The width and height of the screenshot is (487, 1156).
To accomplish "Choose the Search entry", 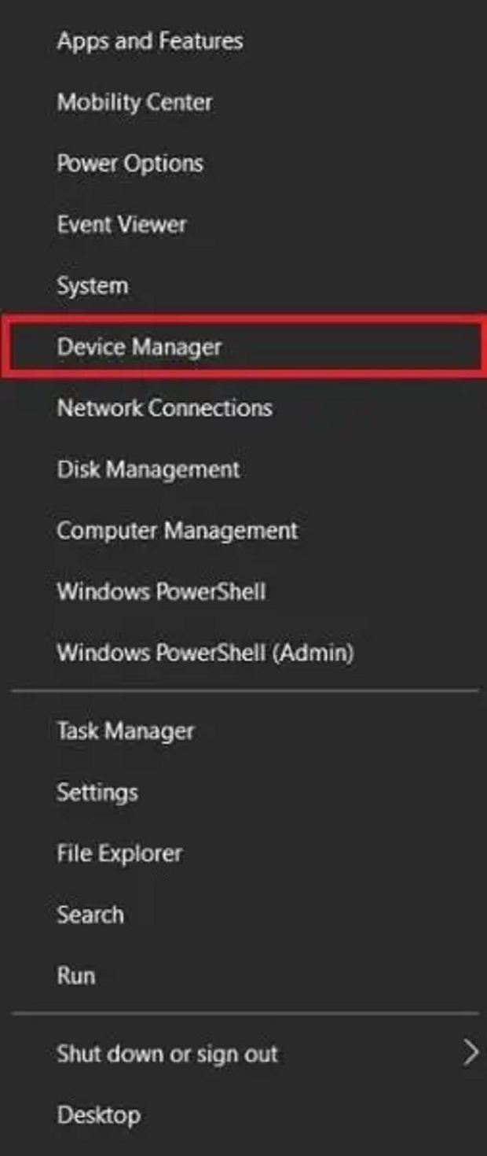I will [x=90, y=915].
